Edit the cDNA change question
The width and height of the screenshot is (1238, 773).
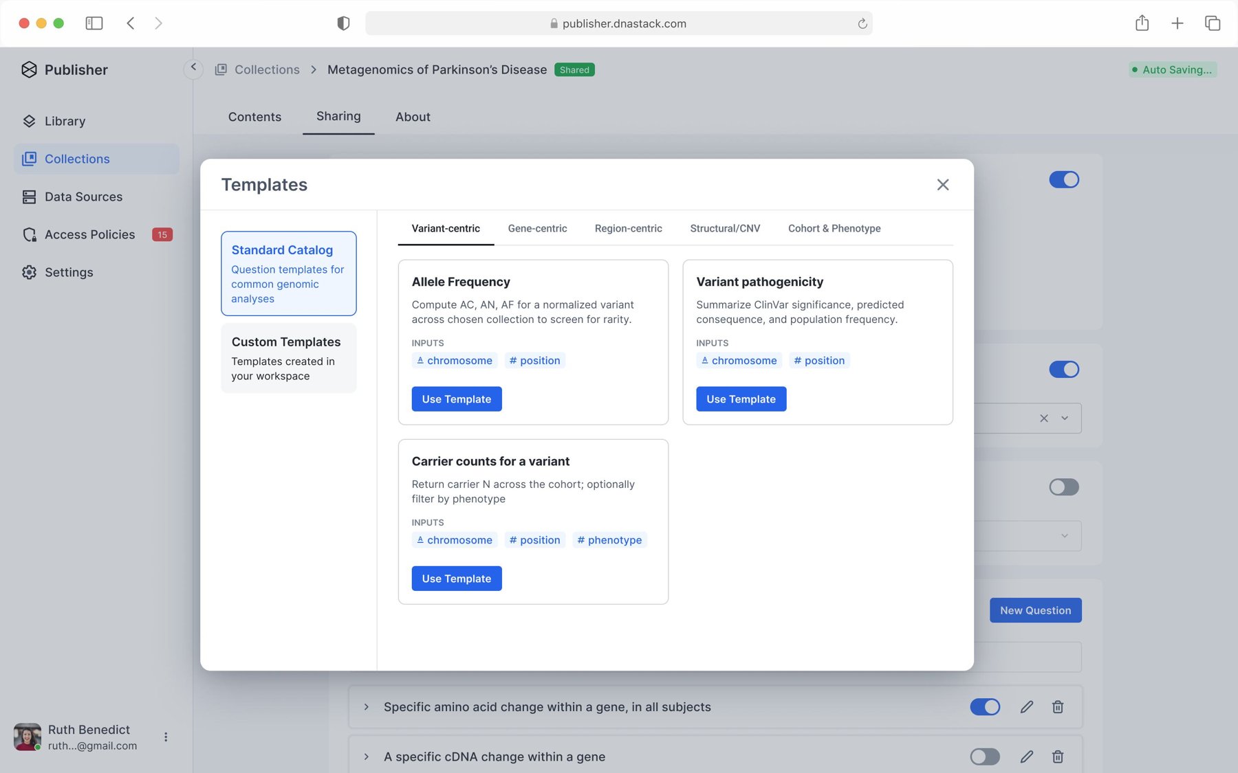pyautogui.click(x=1027, y=757)
